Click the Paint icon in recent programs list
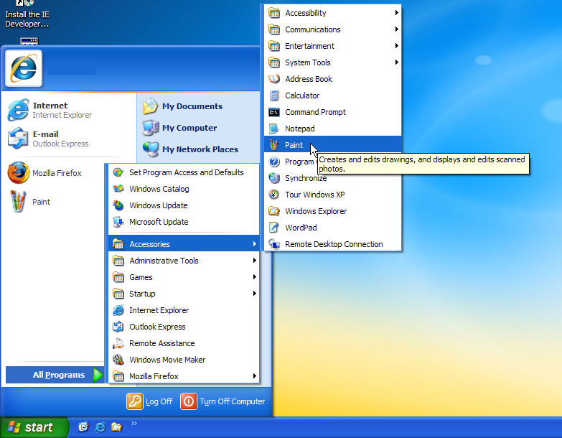The image size is (562, 438). click(18, 202)
